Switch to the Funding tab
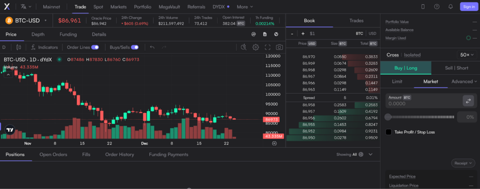 point(68,35)
